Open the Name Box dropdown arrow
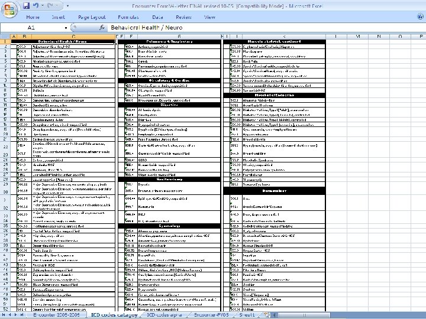This screenshot has width=426, height=319. [x=66, y=28]
